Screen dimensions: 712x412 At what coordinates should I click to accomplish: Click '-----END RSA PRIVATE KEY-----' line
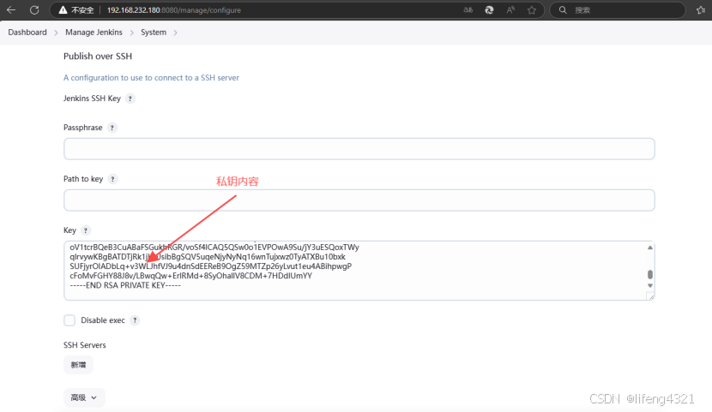(125, 285)
